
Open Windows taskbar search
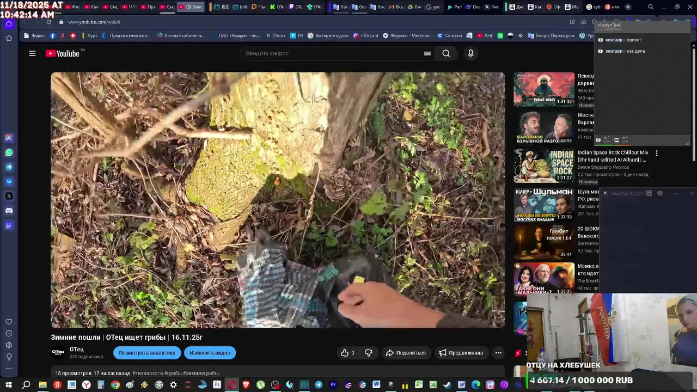point(26,385)
